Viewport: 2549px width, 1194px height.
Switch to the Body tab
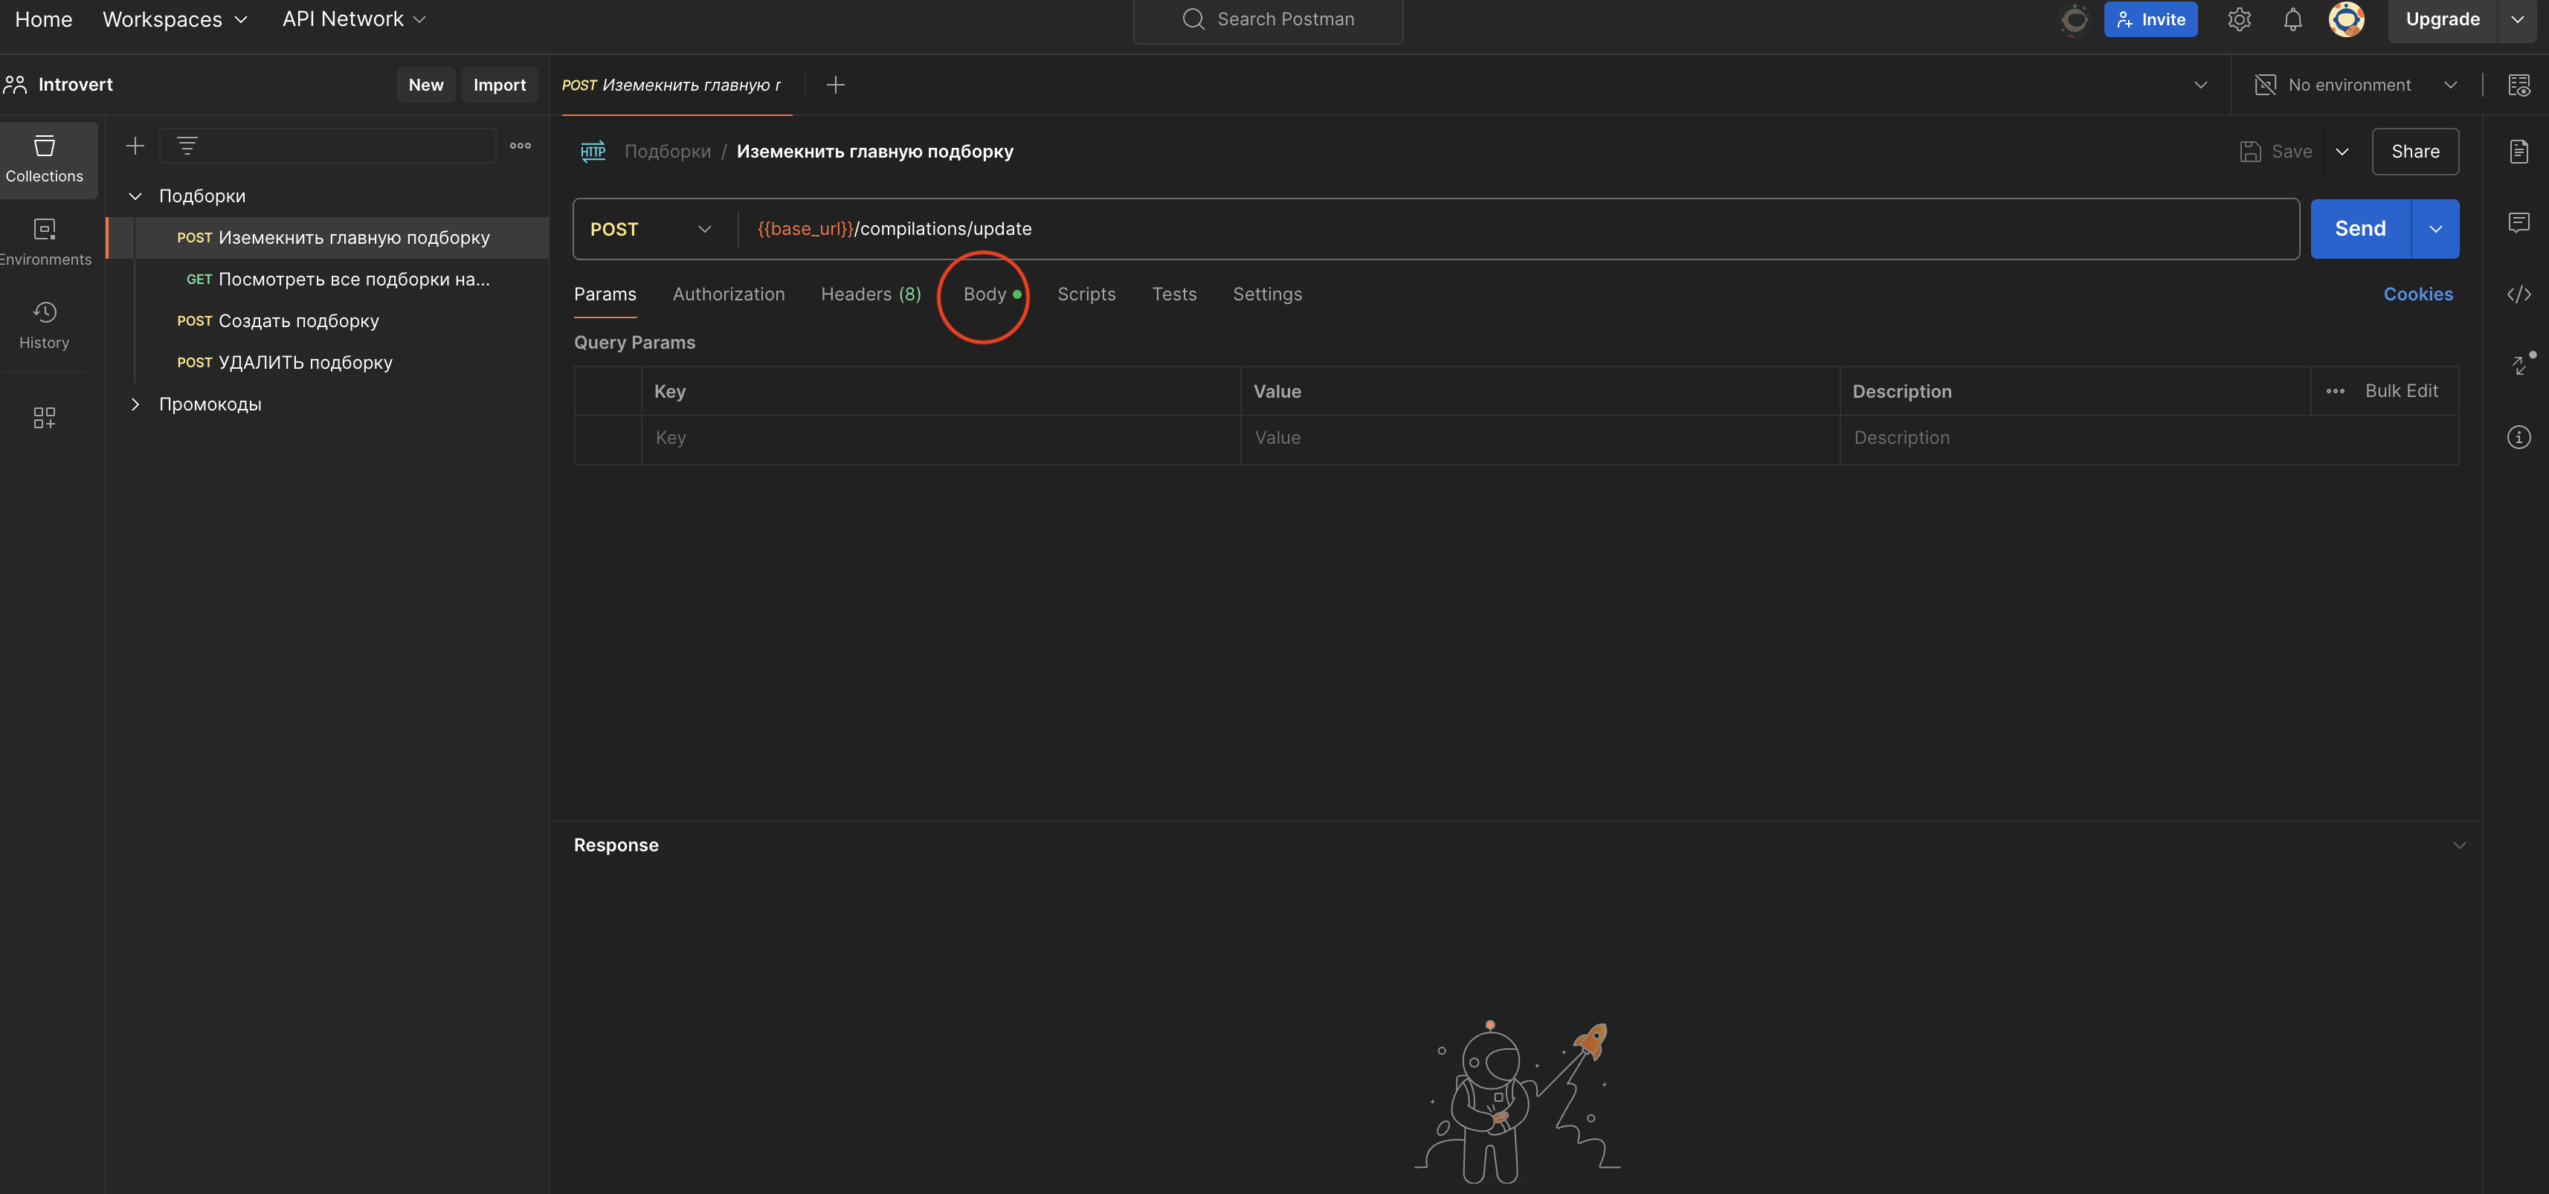[985, 295]
